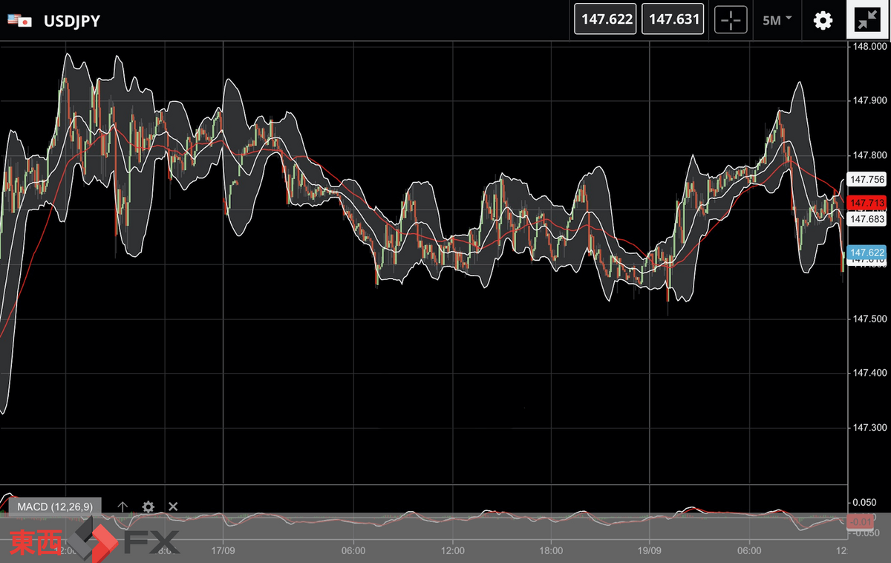
Task: Click the 17/09 date marker on time axis
Action: (223, 551)
